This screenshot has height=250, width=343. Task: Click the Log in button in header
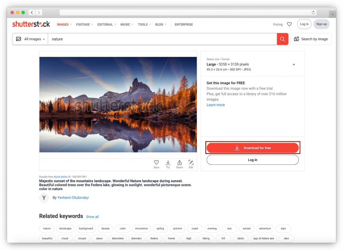[x=304, y=24]
